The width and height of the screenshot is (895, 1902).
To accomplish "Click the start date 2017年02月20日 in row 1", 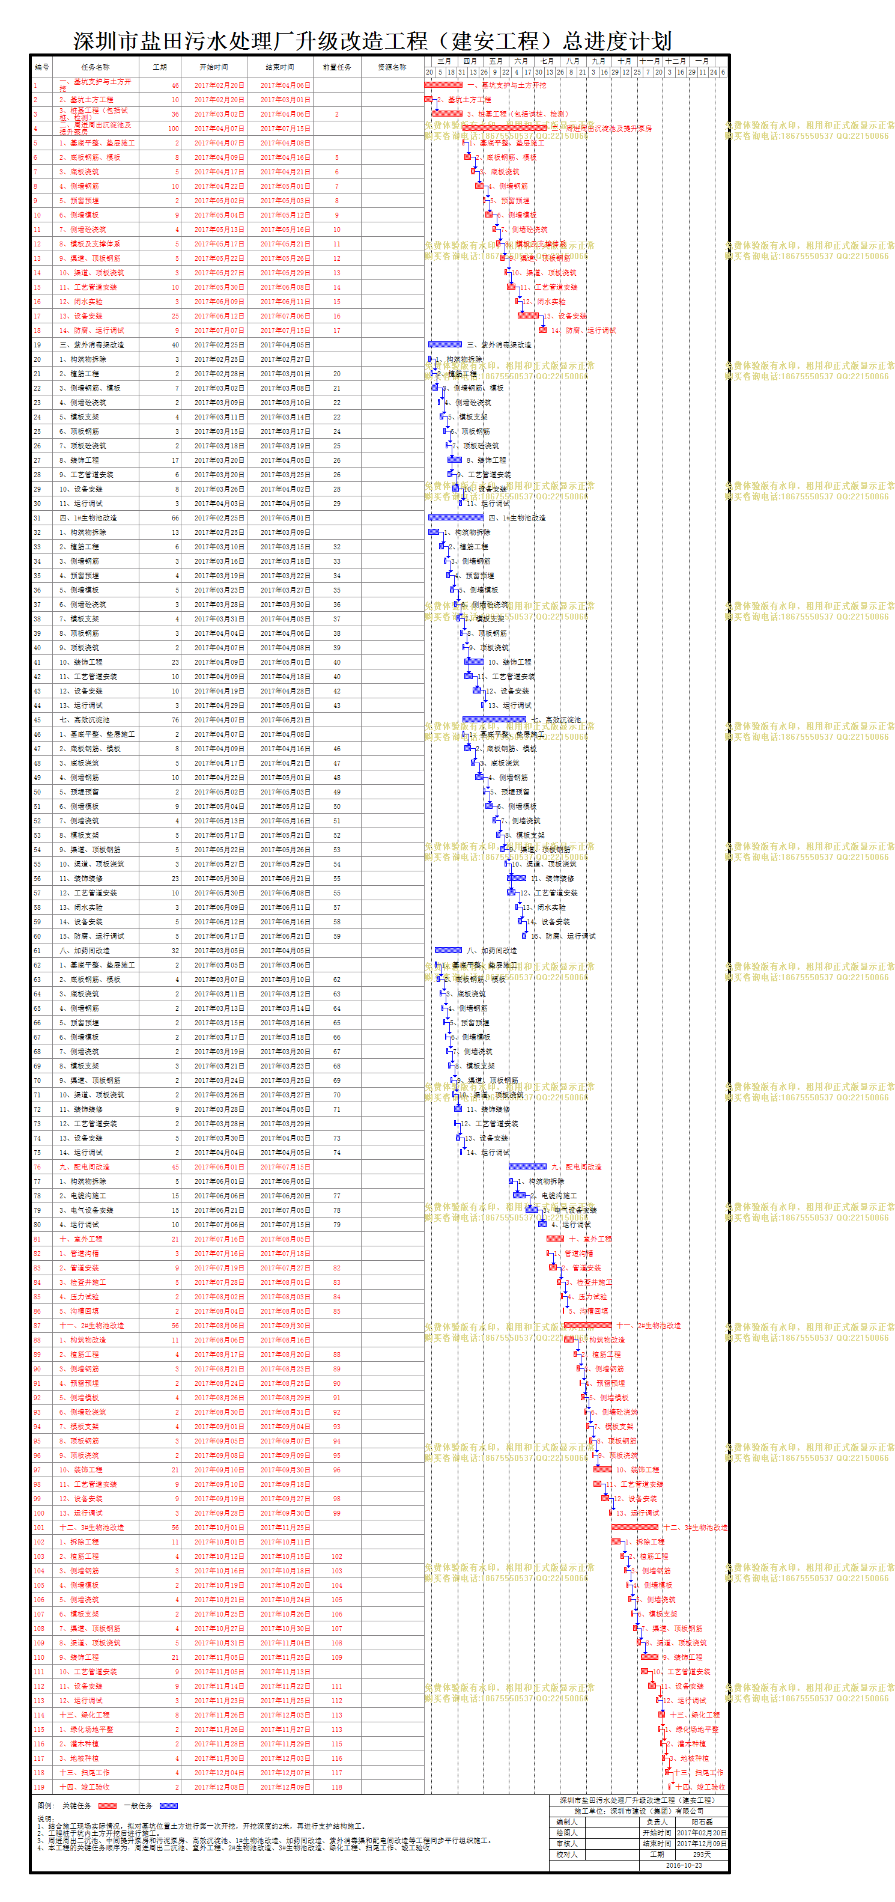I will tap(220, 86).
